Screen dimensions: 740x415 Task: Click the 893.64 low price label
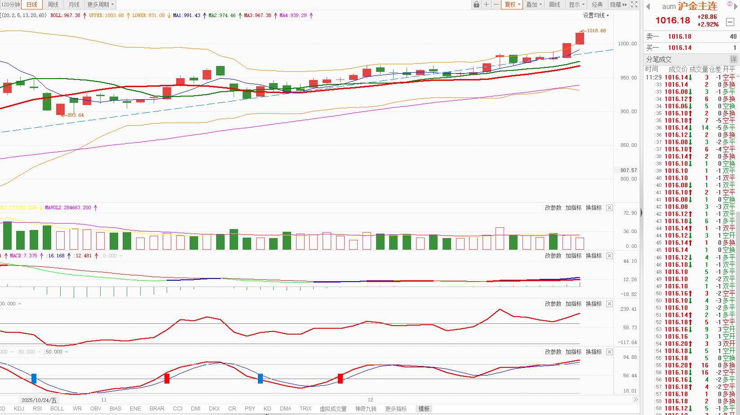pos(75,115)
